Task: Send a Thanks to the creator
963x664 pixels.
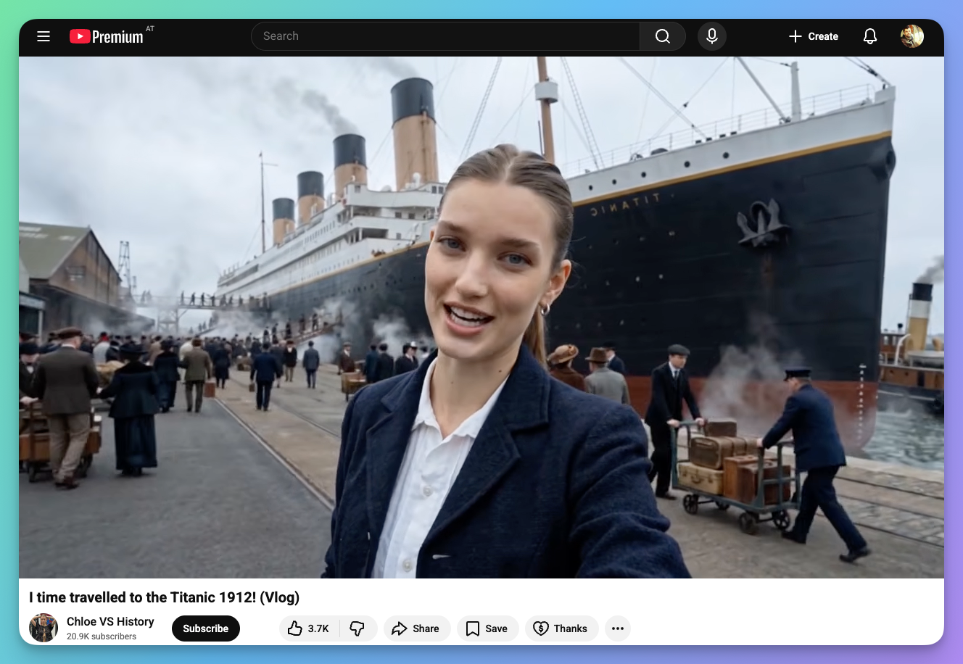Action: click(x=561, y=628)
